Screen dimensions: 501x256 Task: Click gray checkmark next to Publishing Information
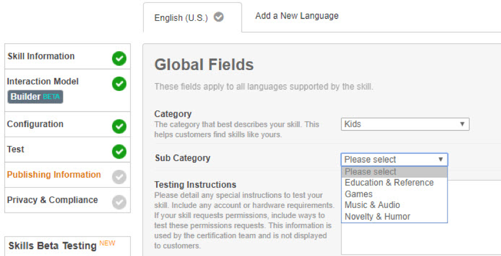pyautogui.click(x=119, y=176)
